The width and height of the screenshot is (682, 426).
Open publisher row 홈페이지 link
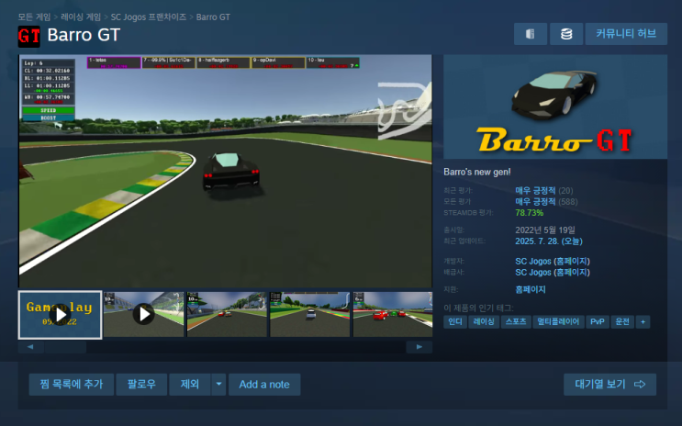[572, 273]
